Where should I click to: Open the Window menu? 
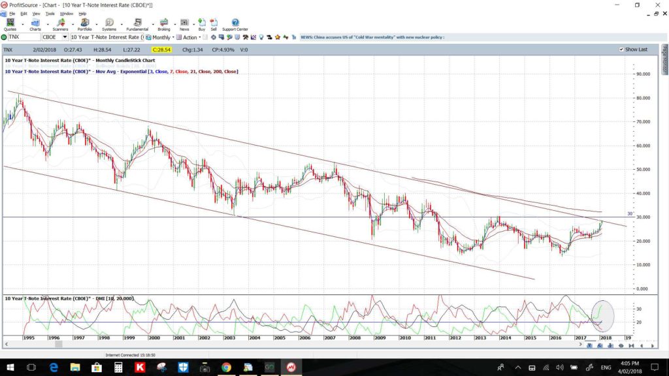[x=66, y=14]
